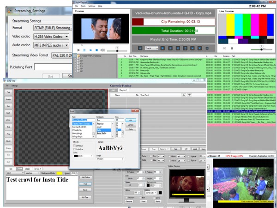
Task: Select the Shape tool in Insta Title sidebar
Action: click(x=8, y=148)
